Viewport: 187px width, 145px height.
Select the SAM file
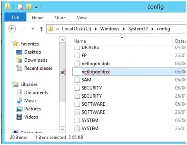coord(86,80)
